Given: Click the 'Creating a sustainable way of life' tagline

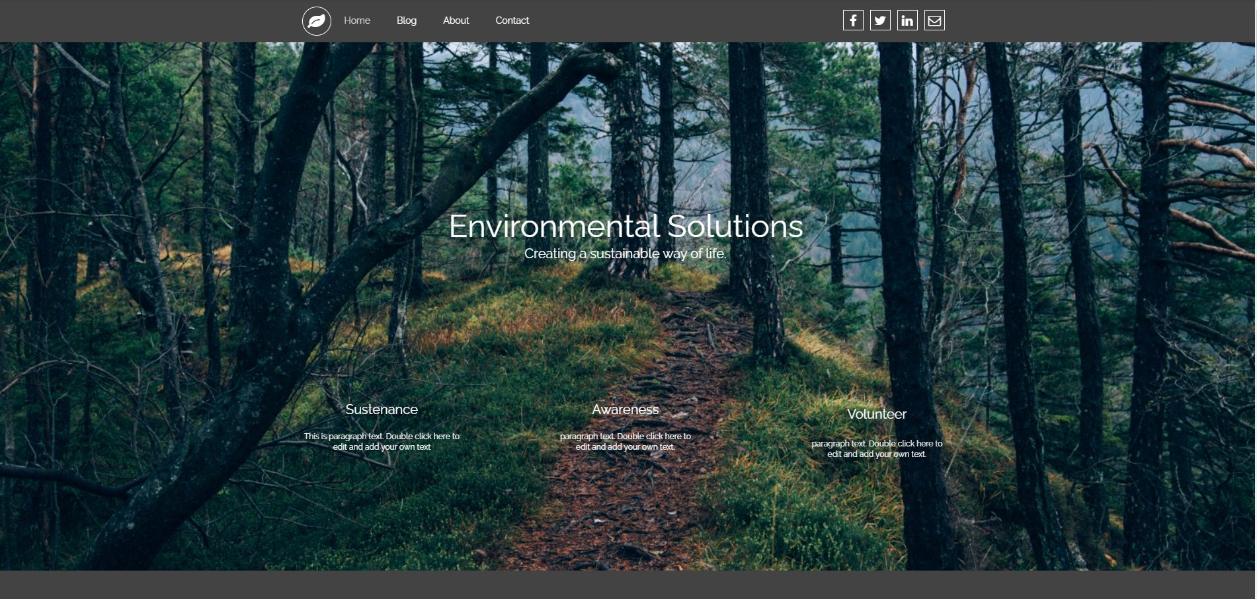Looking at the screenshot, I should point(625,254).
